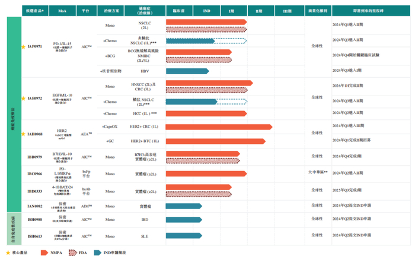Click the 4-1BB/CD24 MoA cell

point(62,191)
